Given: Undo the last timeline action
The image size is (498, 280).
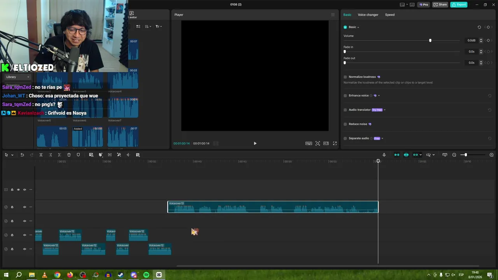Looking at the screenshot, I should coord(22,155).
